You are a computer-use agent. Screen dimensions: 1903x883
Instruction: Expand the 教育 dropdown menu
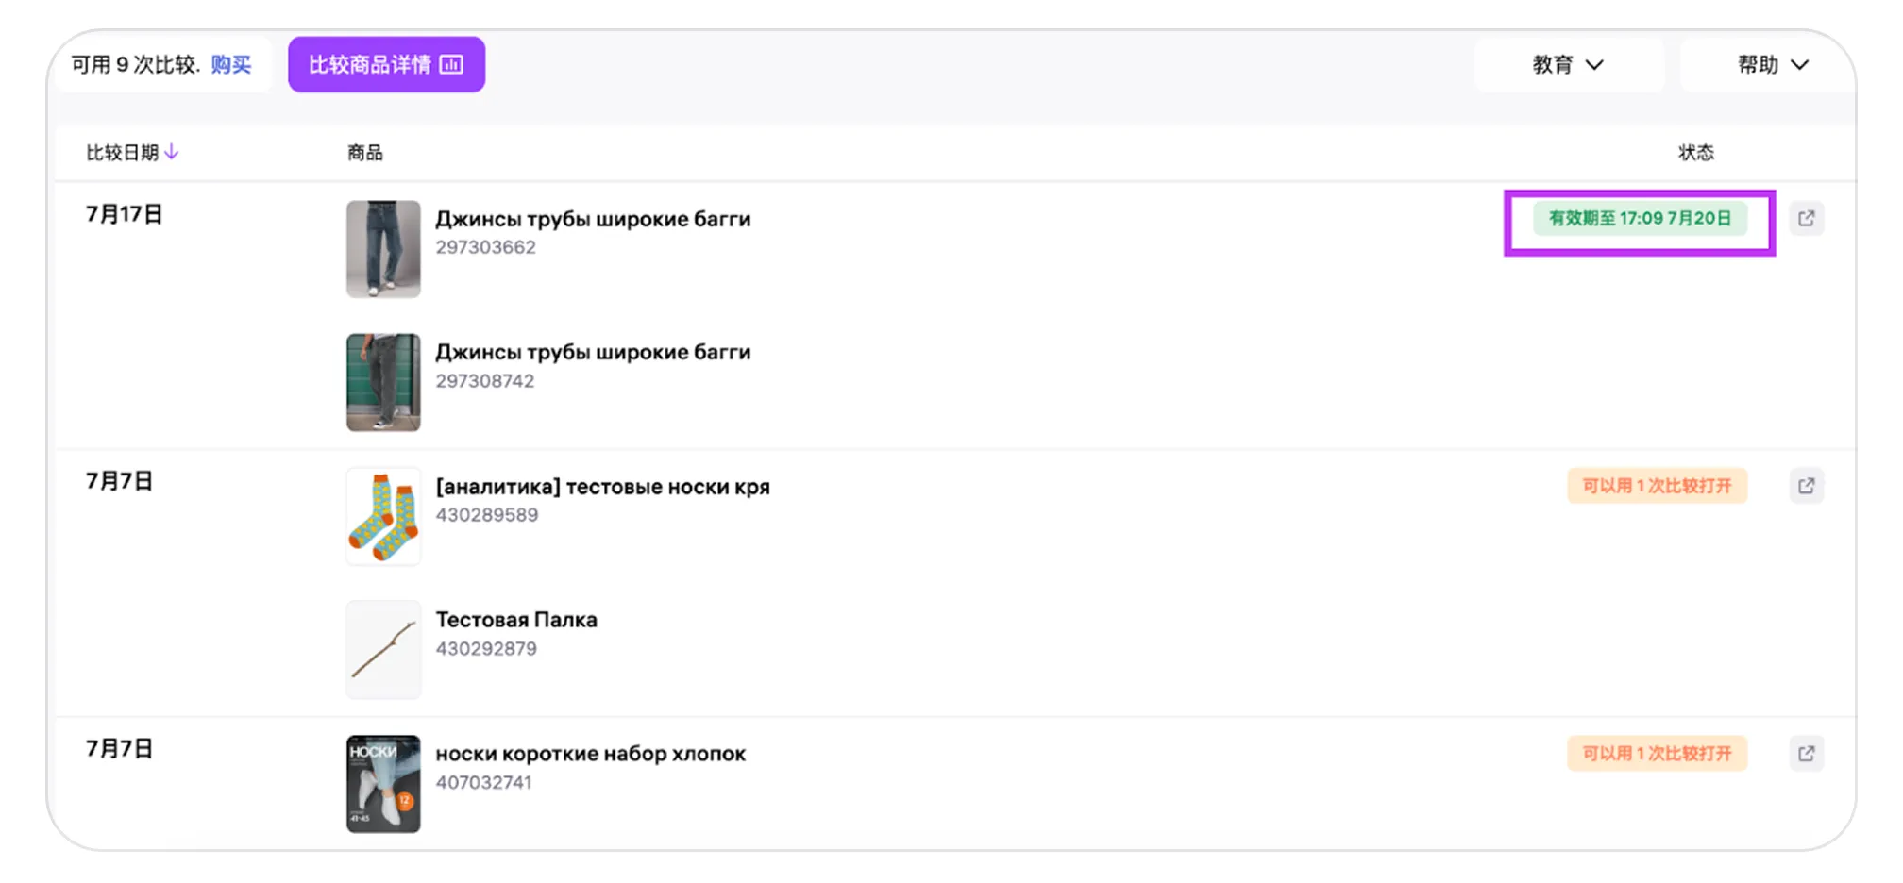click(1568, 64)
